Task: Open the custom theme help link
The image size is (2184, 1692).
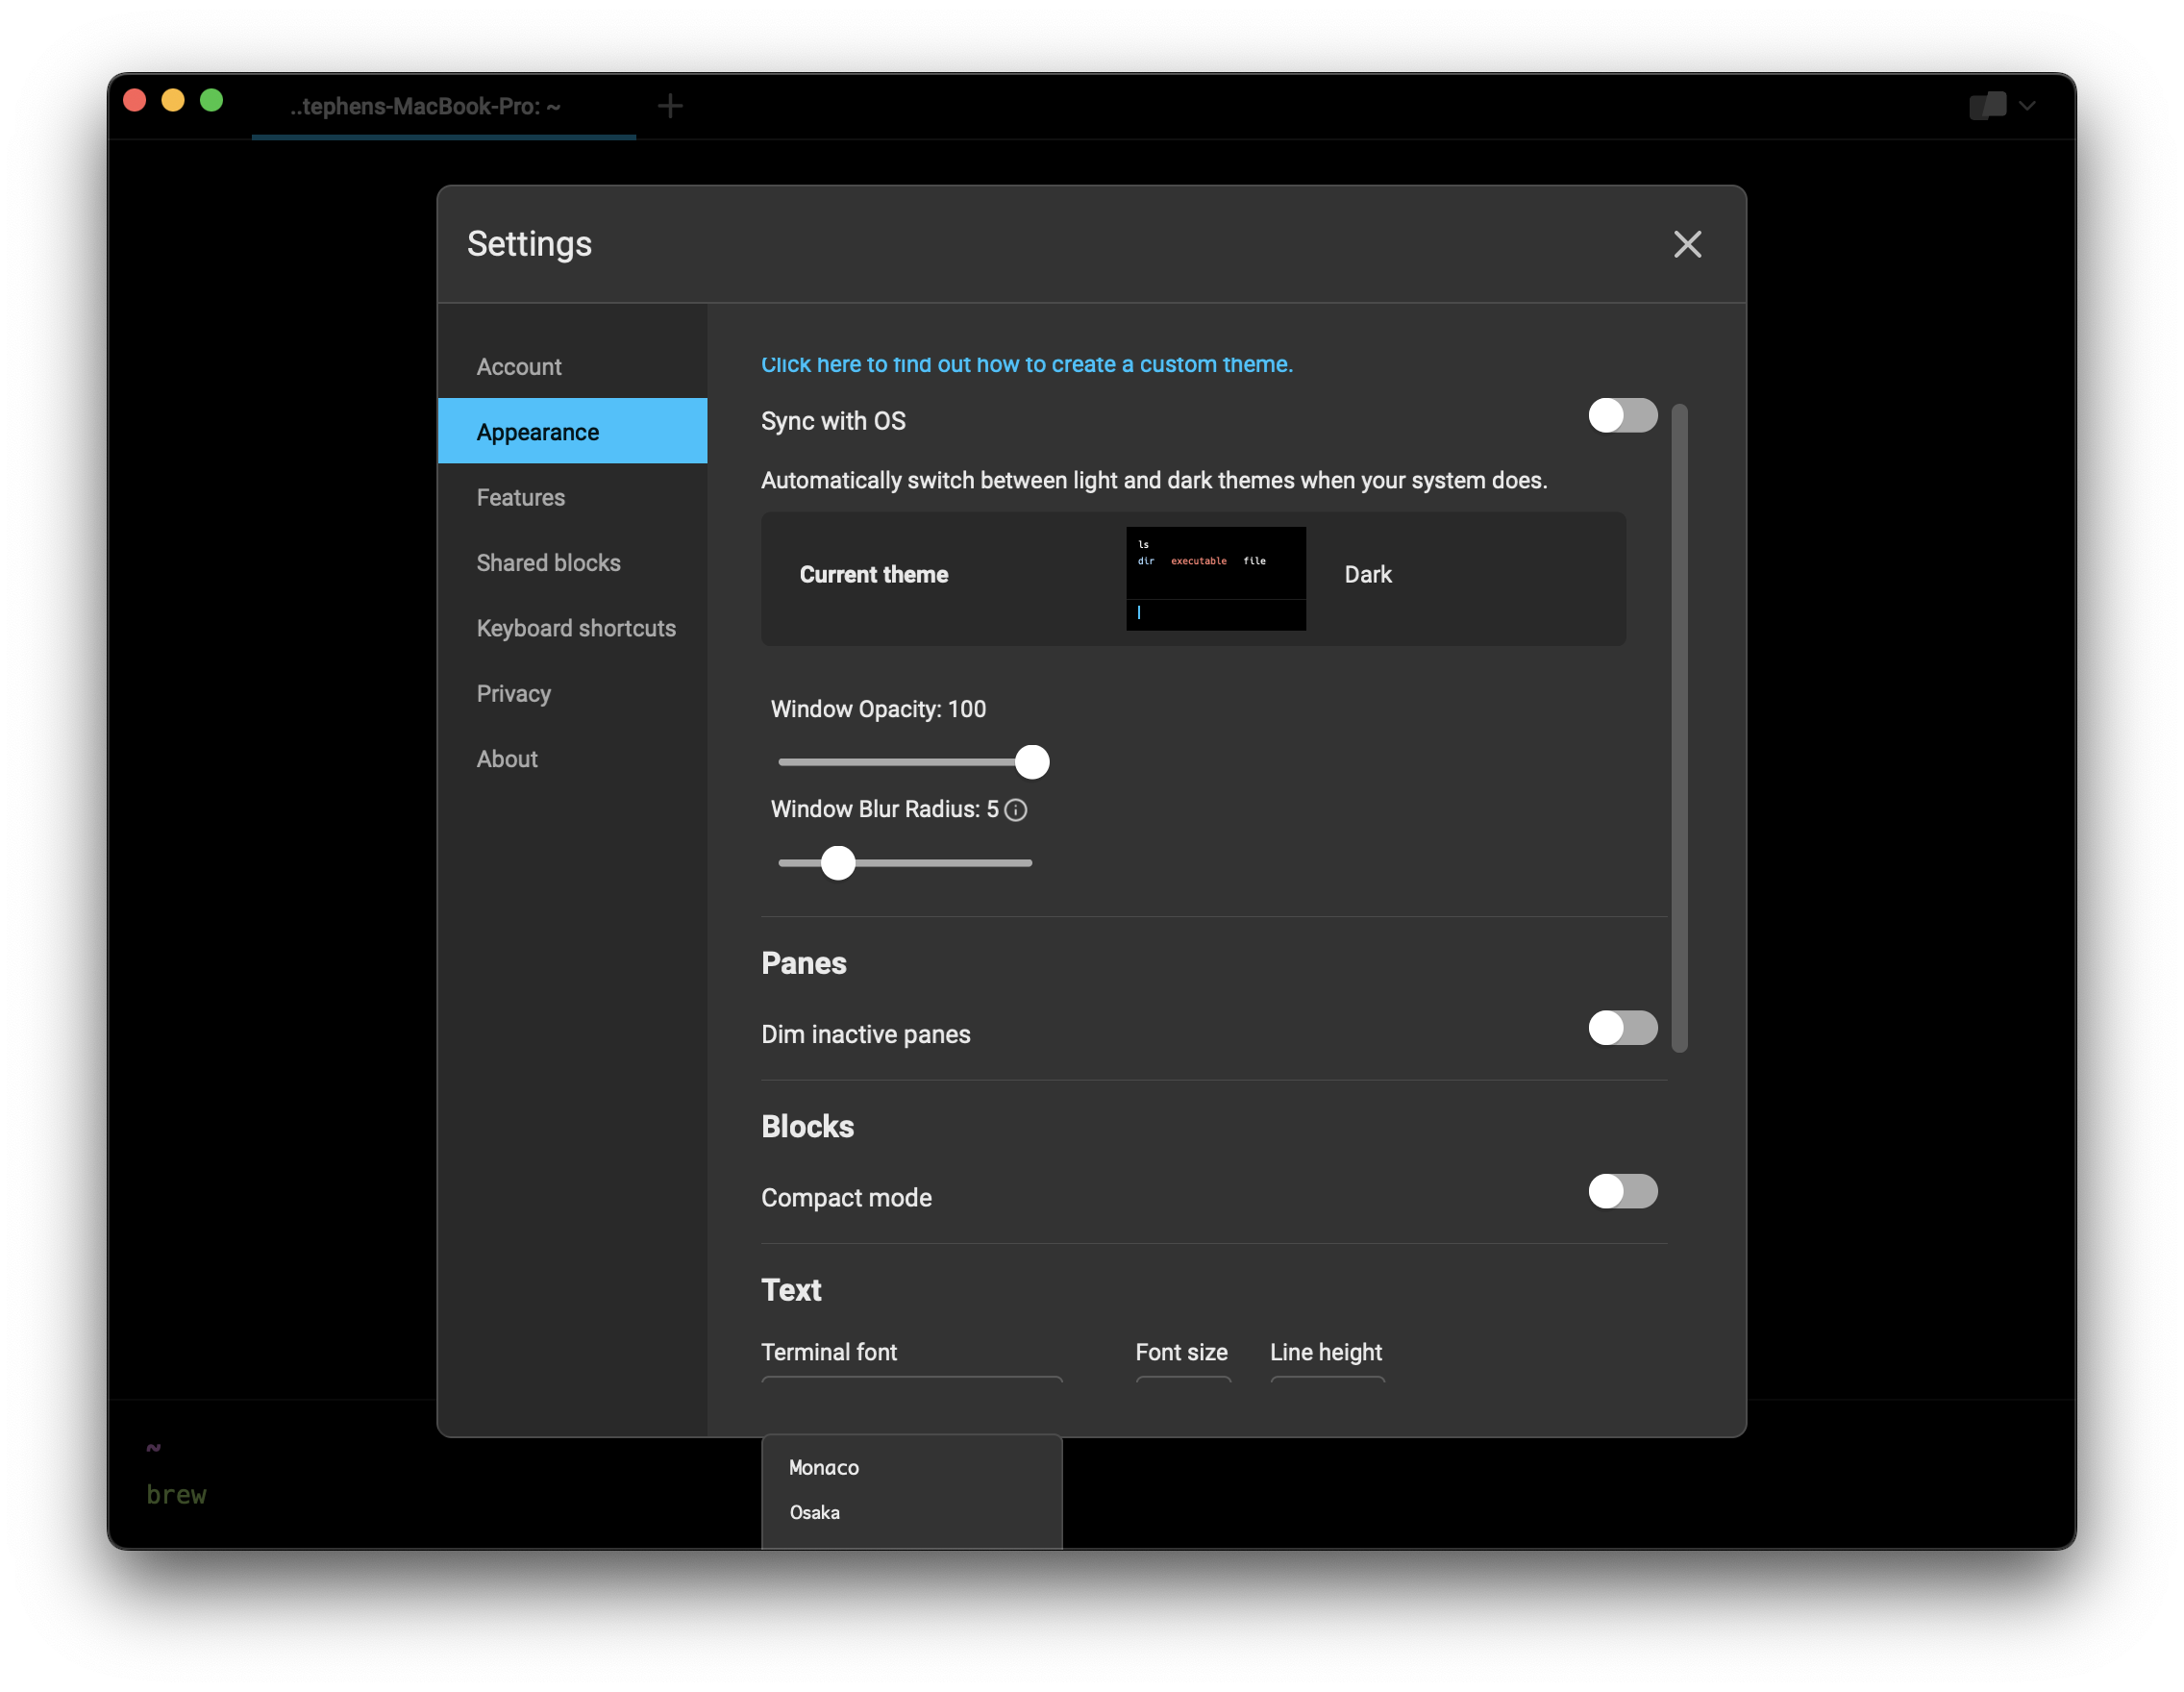Action: tap(1027, 364)
